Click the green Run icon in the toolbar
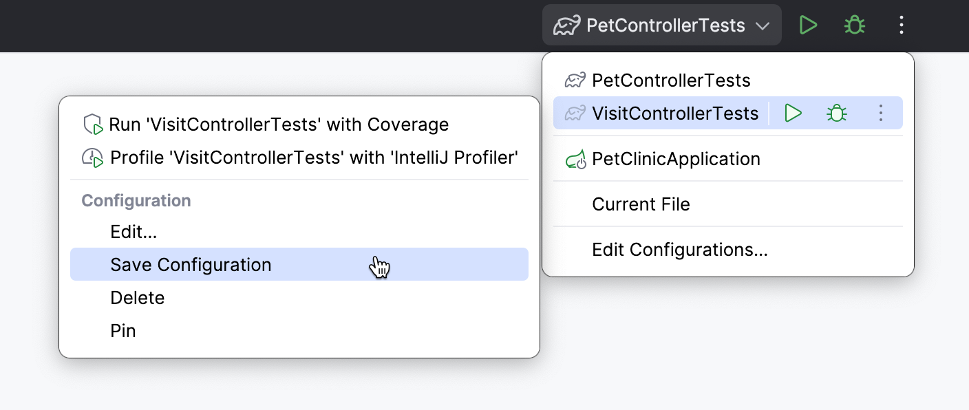969x410 pixels. pyautogui.click(x=808, y=25)
